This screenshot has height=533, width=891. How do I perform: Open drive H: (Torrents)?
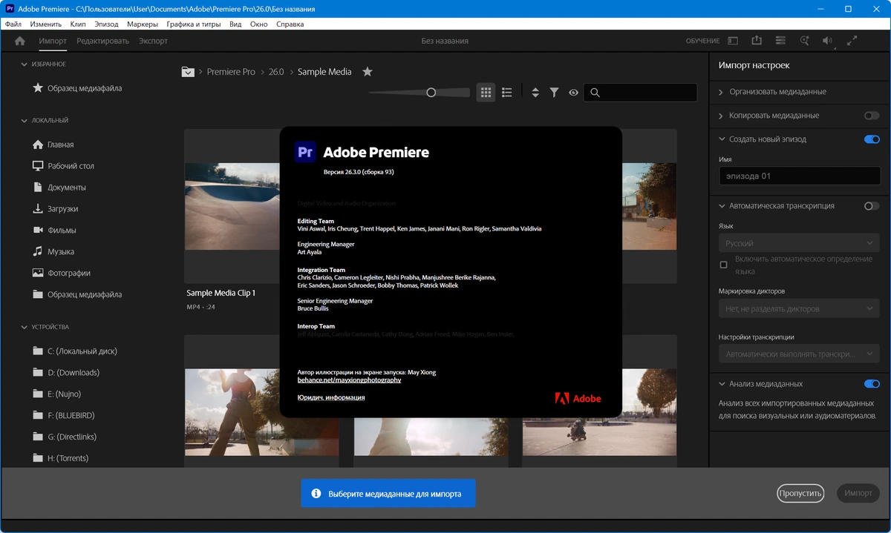pyautogui.click(x=60, y=459)
